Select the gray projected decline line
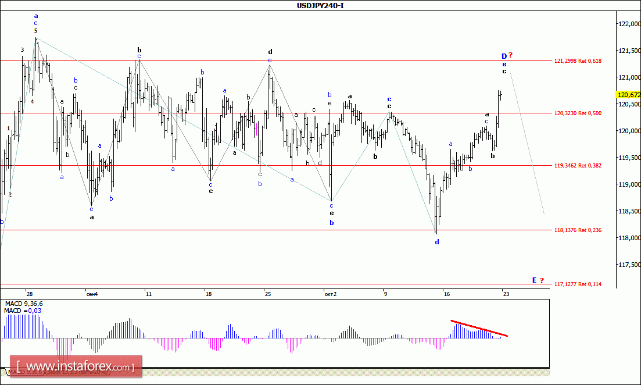The height and width of the screenshot is (385, 641). click(x=527, y=143)
